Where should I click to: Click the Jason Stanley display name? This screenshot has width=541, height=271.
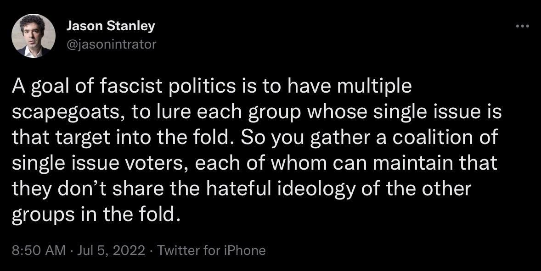(x=110, y=26)
